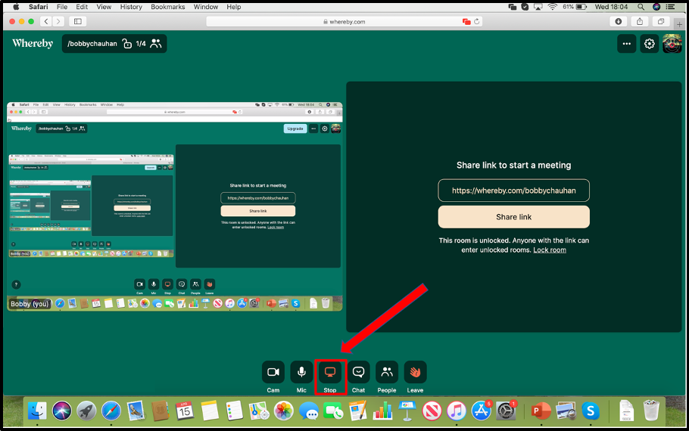689x431 pixels.
Task: Open the History menu
Action: point(131,7)
